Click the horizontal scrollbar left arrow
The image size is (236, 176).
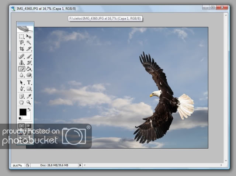point(85,165)
